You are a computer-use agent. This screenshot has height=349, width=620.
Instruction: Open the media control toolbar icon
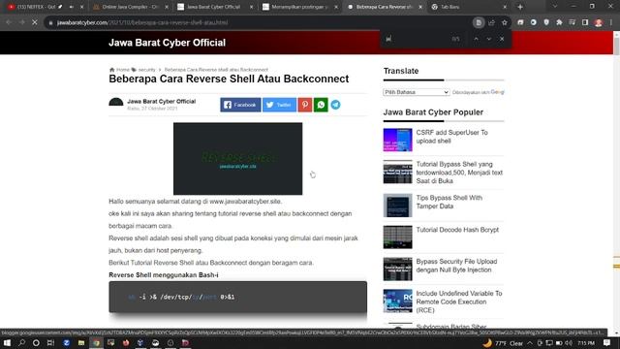[573, 22]
